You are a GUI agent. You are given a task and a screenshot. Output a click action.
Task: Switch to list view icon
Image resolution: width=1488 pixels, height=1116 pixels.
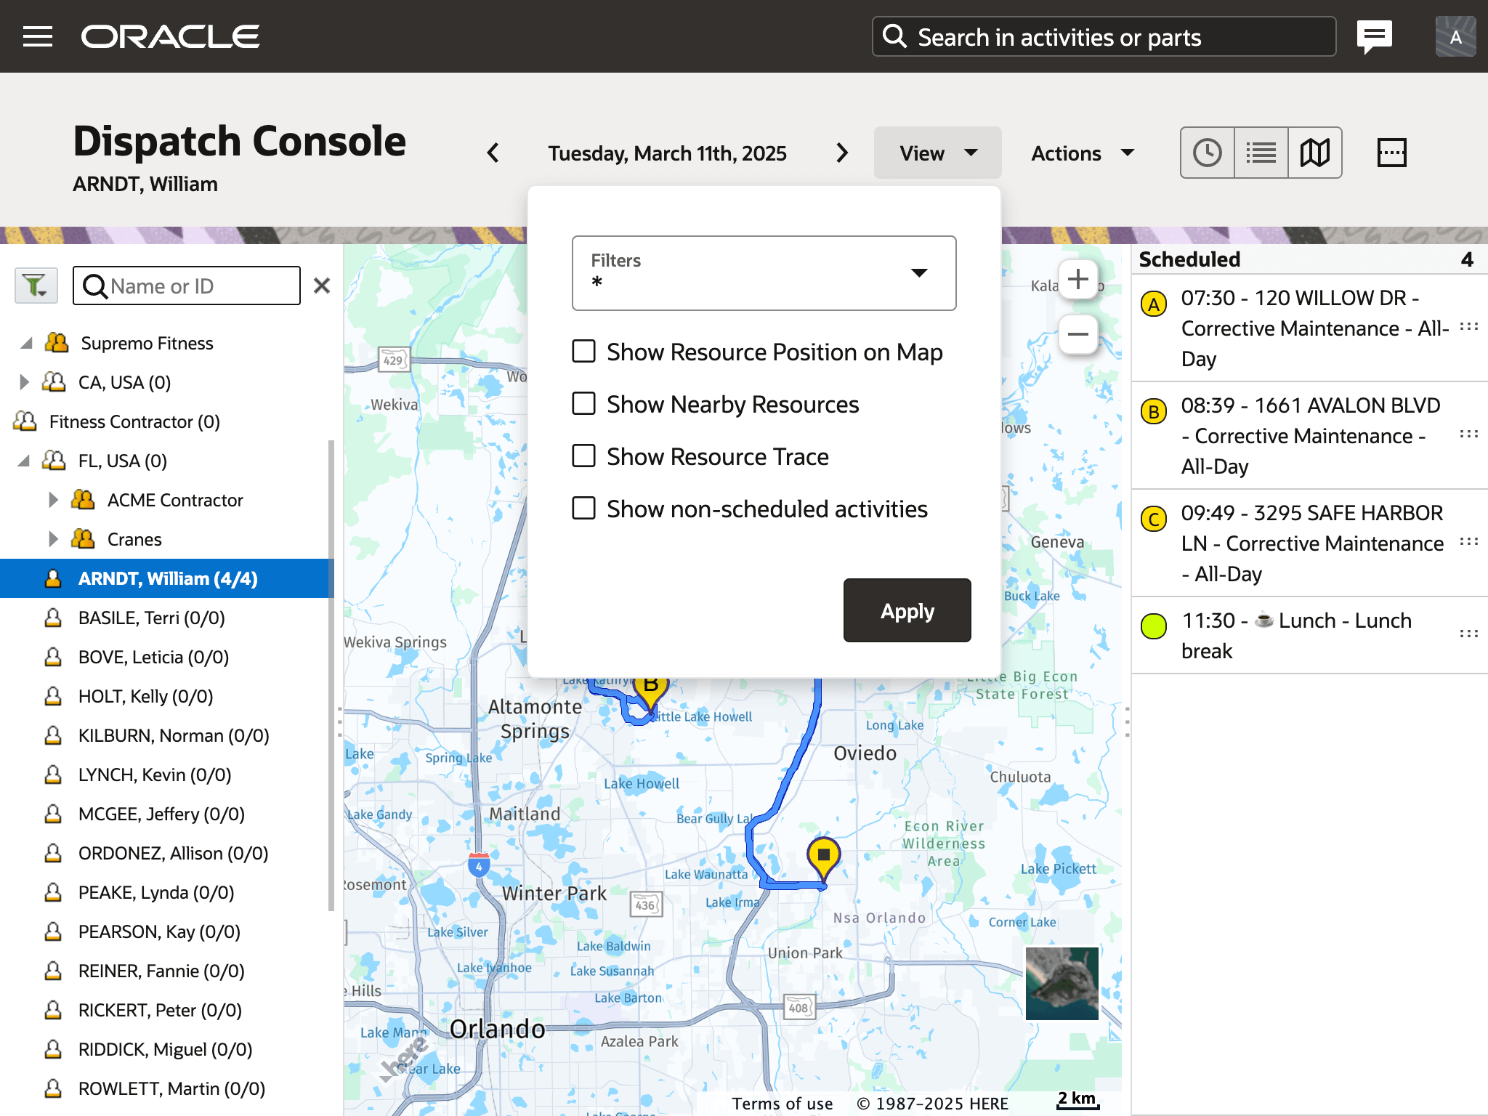1261,153
